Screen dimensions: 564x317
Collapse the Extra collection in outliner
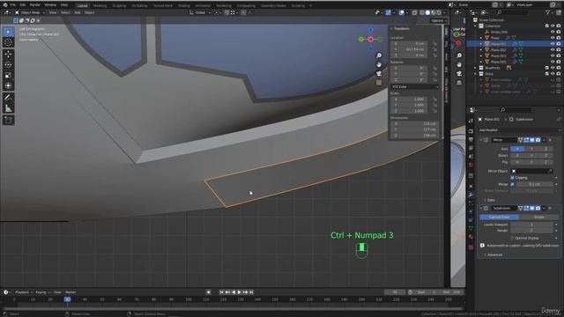pos(476,74)
